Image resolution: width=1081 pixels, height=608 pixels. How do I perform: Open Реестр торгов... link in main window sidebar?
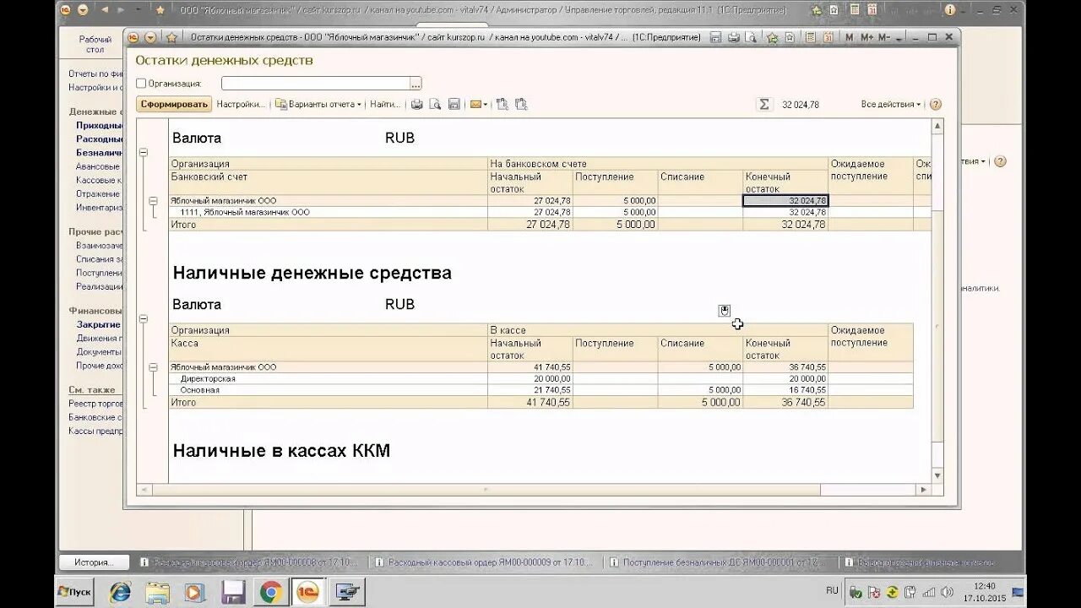click(95, 404)
